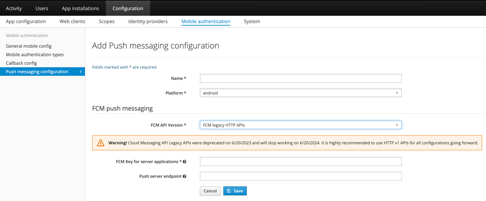Select General mobile config in the sidebar
486x201 pixels.
point(28,46)
